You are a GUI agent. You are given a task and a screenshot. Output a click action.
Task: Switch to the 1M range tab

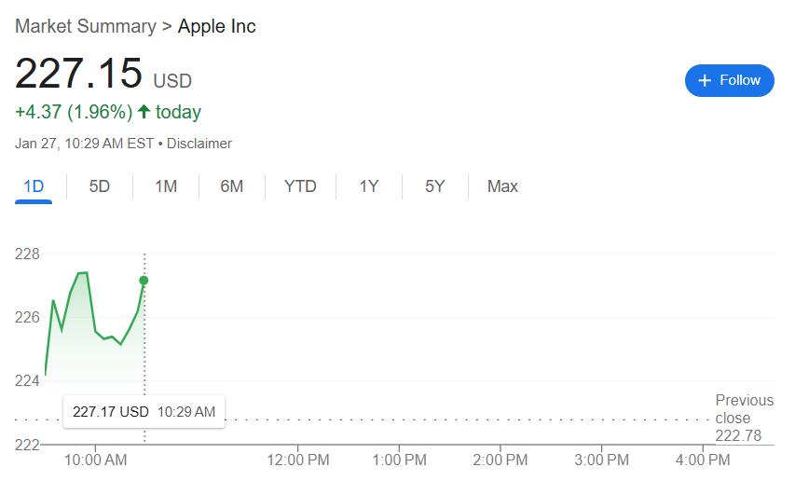(x=166, y=186)
